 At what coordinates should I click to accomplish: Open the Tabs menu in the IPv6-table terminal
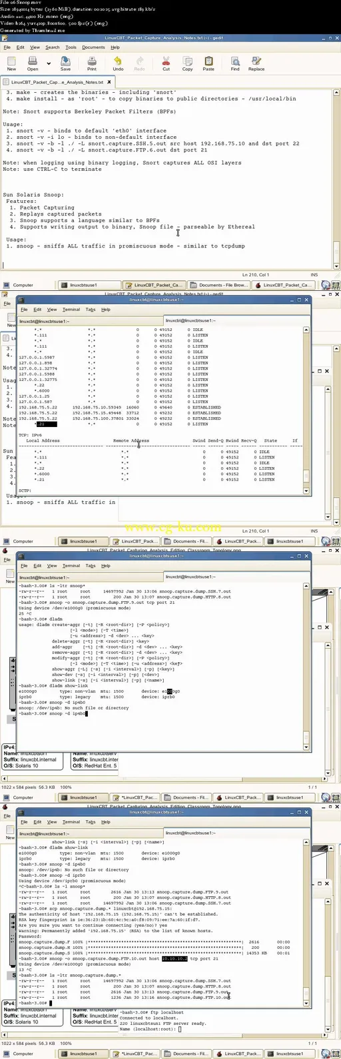(x=91, y=310)
